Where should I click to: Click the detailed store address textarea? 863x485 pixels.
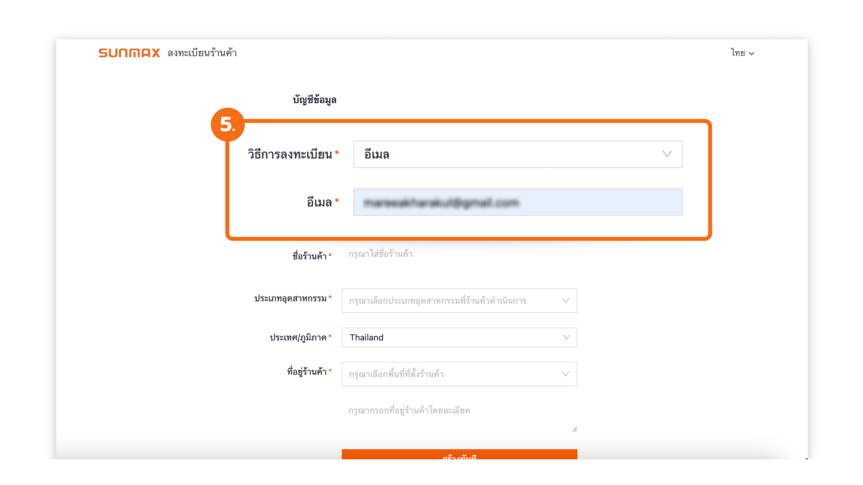(x=458, y=415)
